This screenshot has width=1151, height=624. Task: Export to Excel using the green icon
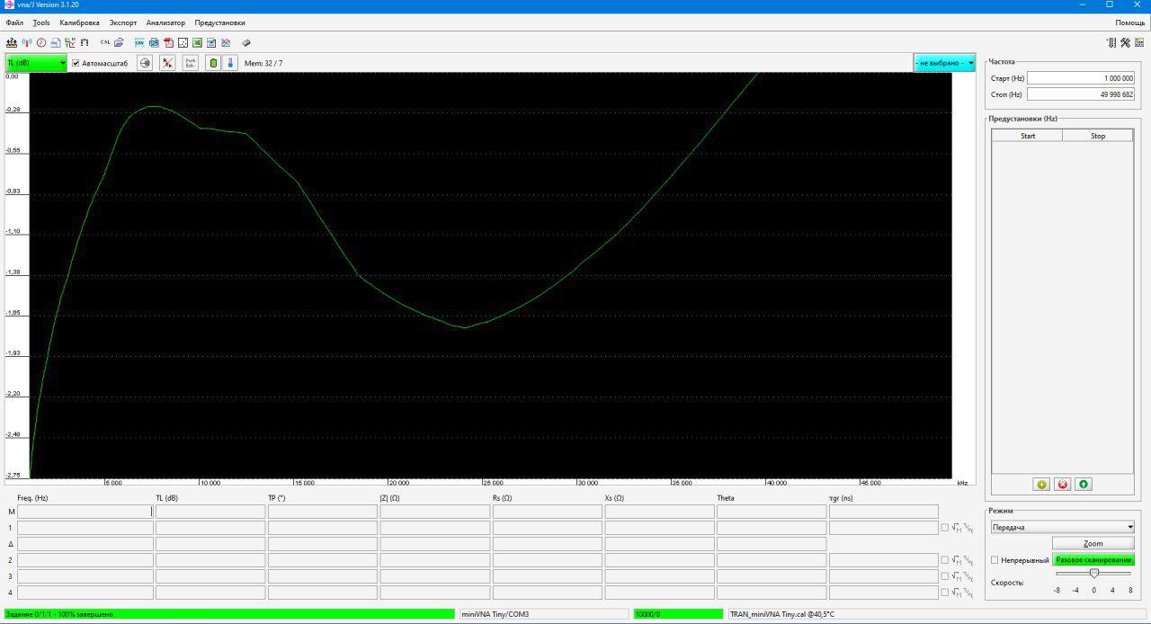click(x=197, y=42)
